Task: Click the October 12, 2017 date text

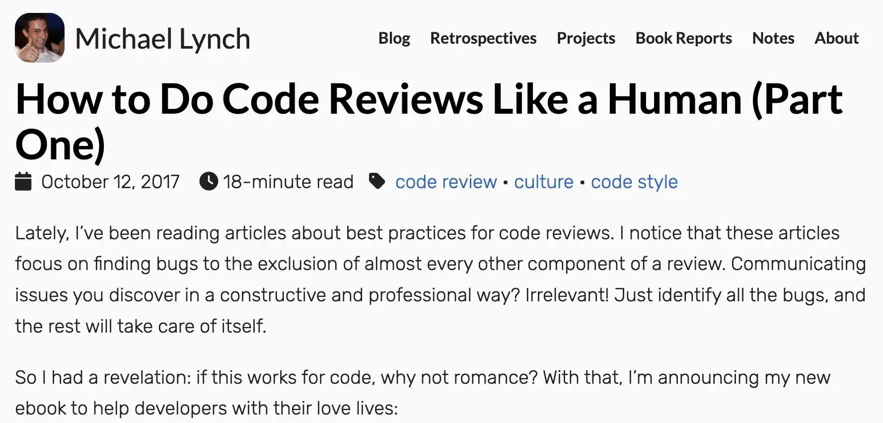Action: (x=110, y=182)
